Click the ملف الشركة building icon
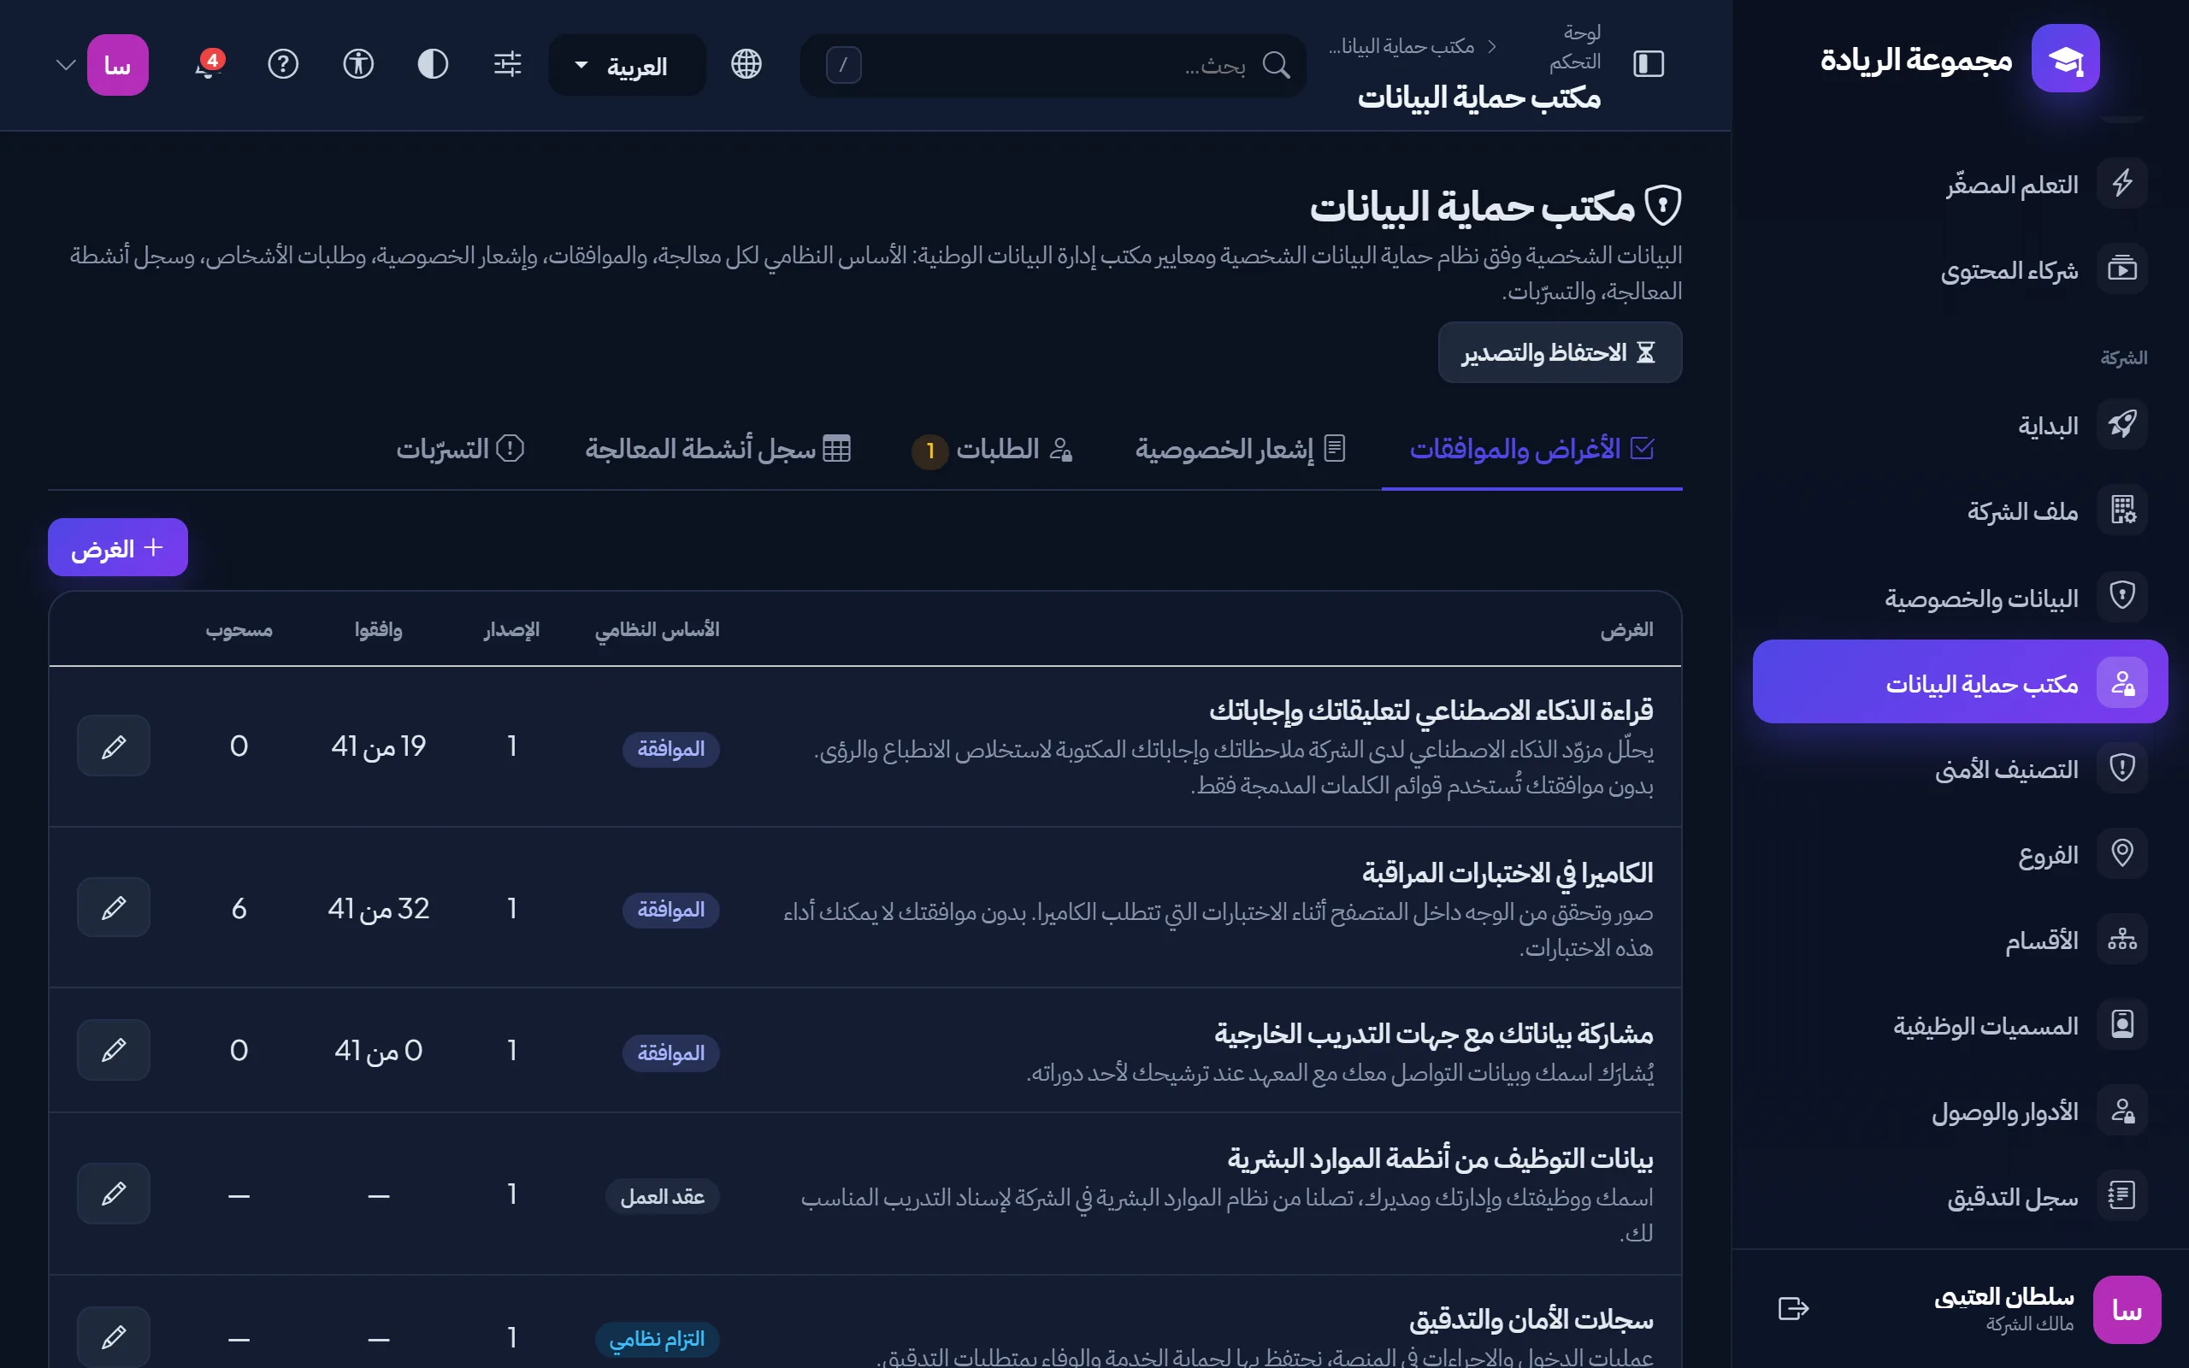Image resolution: width=2189 pixels, height=1368 pixels. click(x=2122, y=510)
